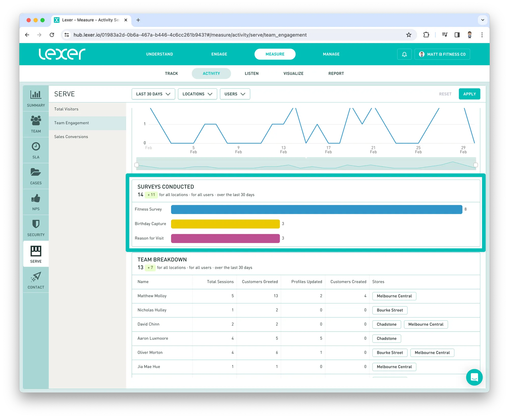Bookmark page with the star icon

point(409,35)
